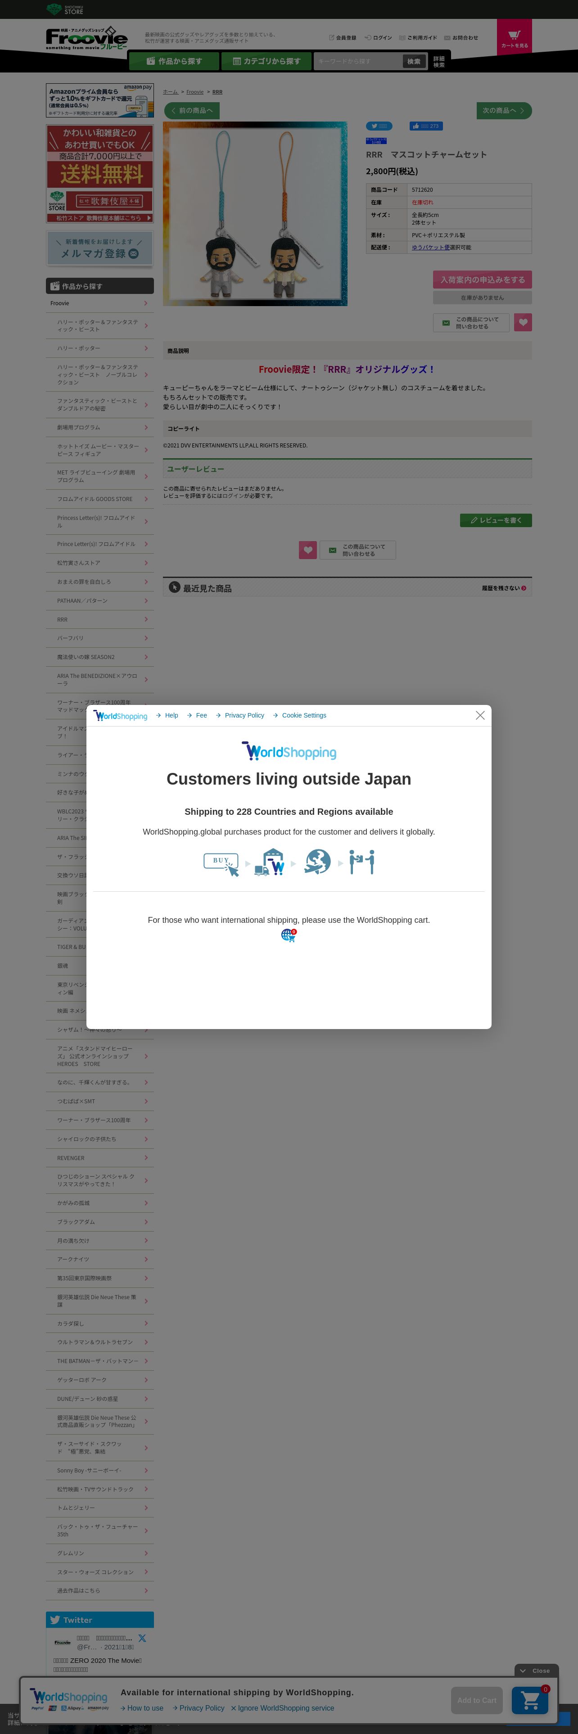Screen dimensions: 578x1734
Task: Expand ハリー・ポッター sidebar item
Action: tap(99, 349)
